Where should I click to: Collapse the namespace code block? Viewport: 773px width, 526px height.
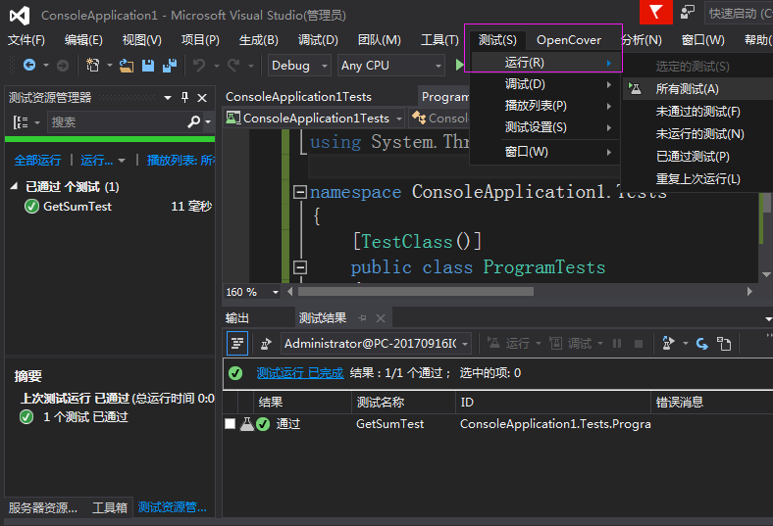tap(300, 192)
